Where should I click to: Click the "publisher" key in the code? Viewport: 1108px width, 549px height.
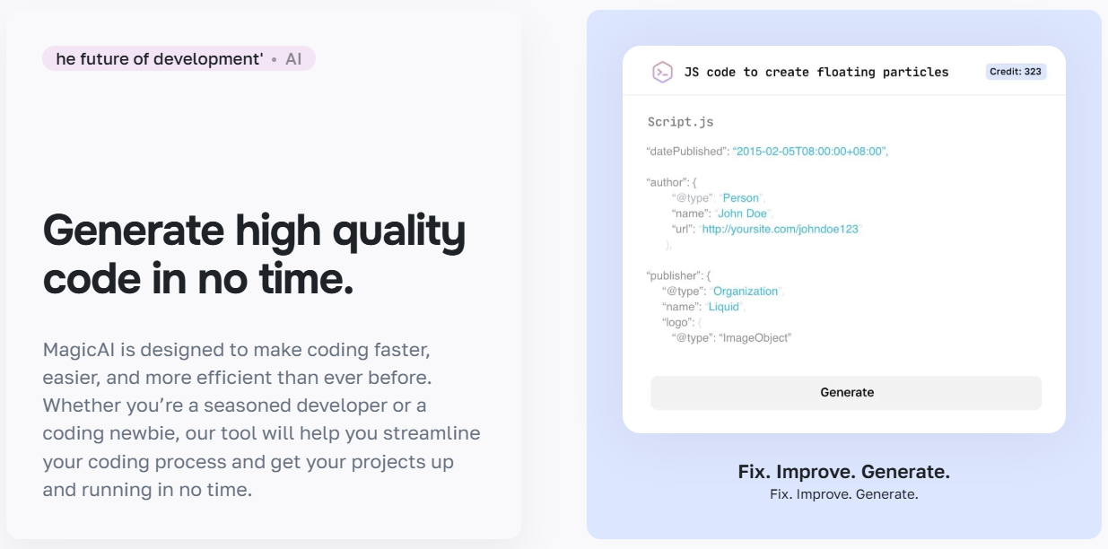coord(672,275)
